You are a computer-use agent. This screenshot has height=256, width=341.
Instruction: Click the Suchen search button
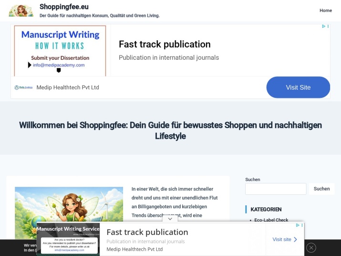321,189
